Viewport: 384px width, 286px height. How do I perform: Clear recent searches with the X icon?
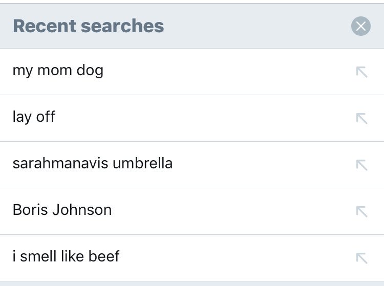coord(360,26)
